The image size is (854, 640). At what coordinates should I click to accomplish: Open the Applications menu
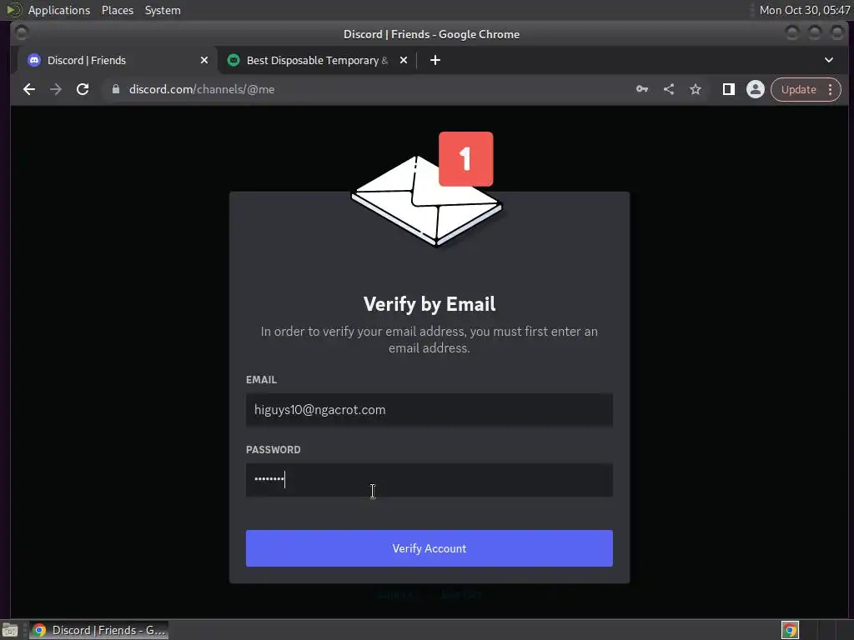[59, 10]
